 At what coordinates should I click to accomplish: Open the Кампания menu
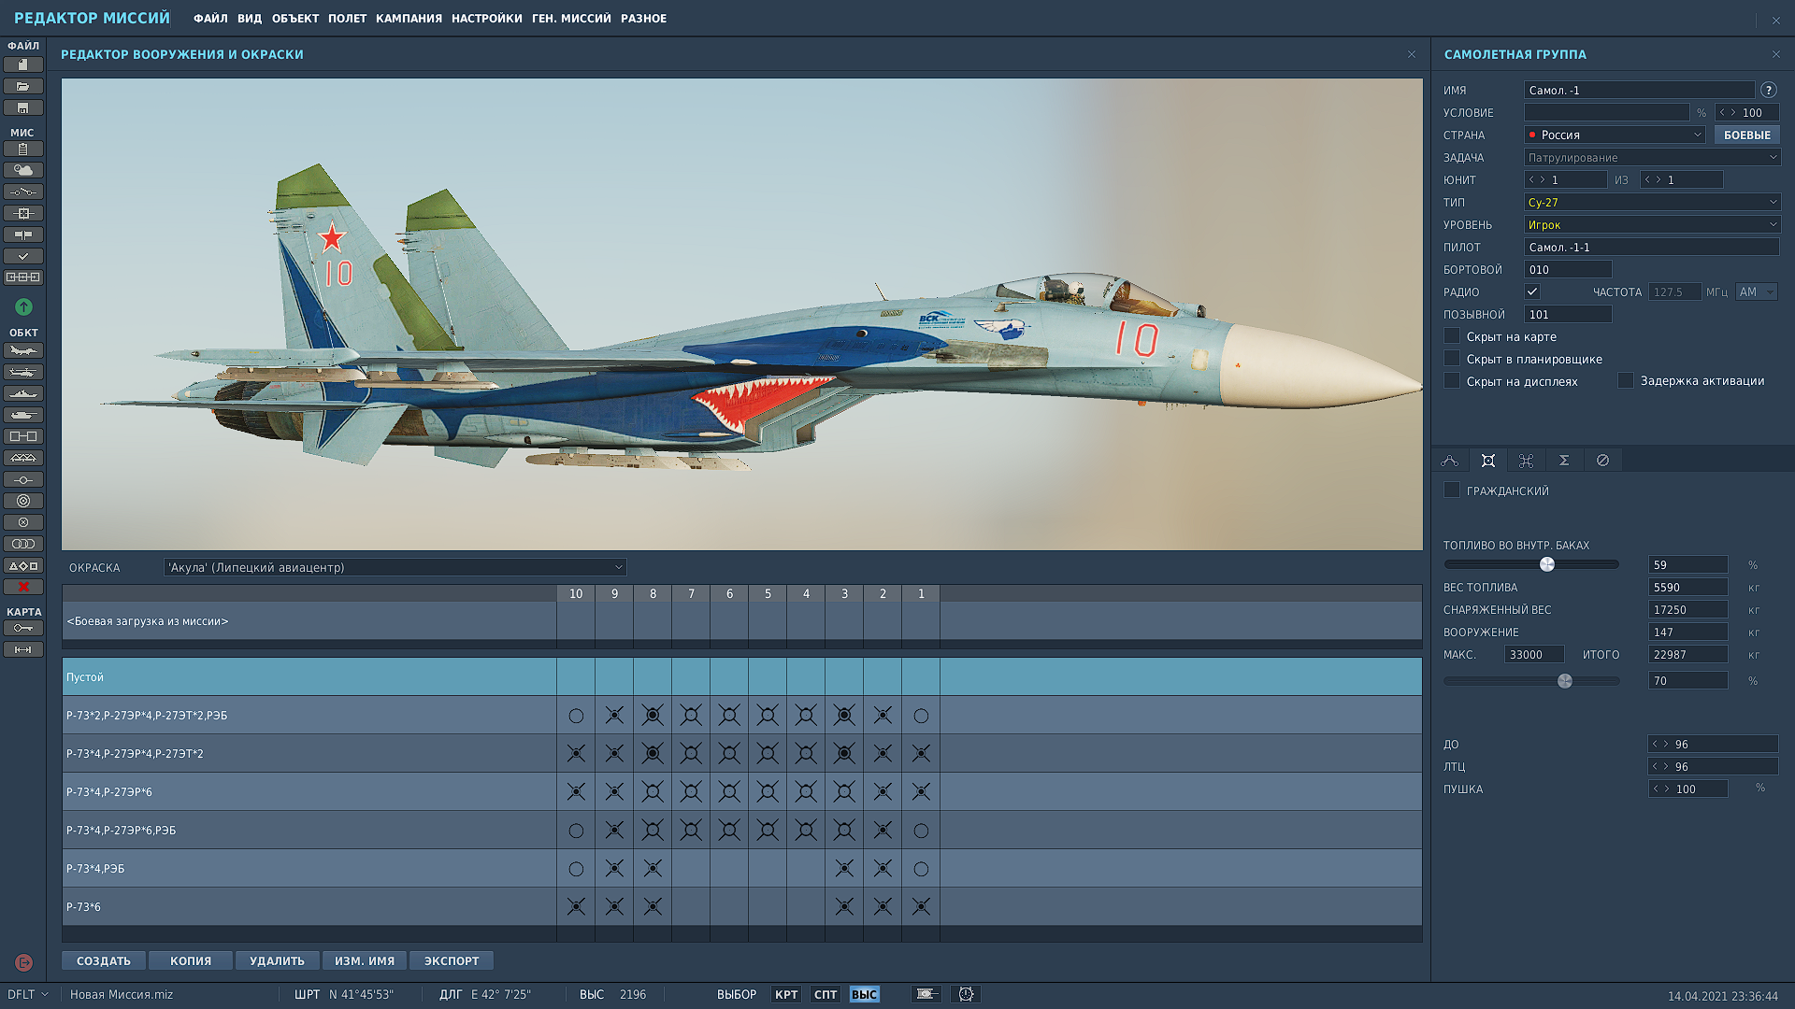point(409,18)
